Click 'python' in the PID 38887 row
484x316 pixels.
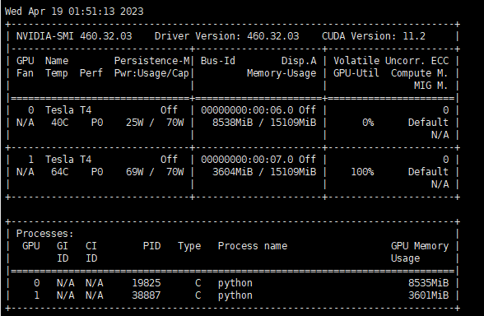coord(235,295)
